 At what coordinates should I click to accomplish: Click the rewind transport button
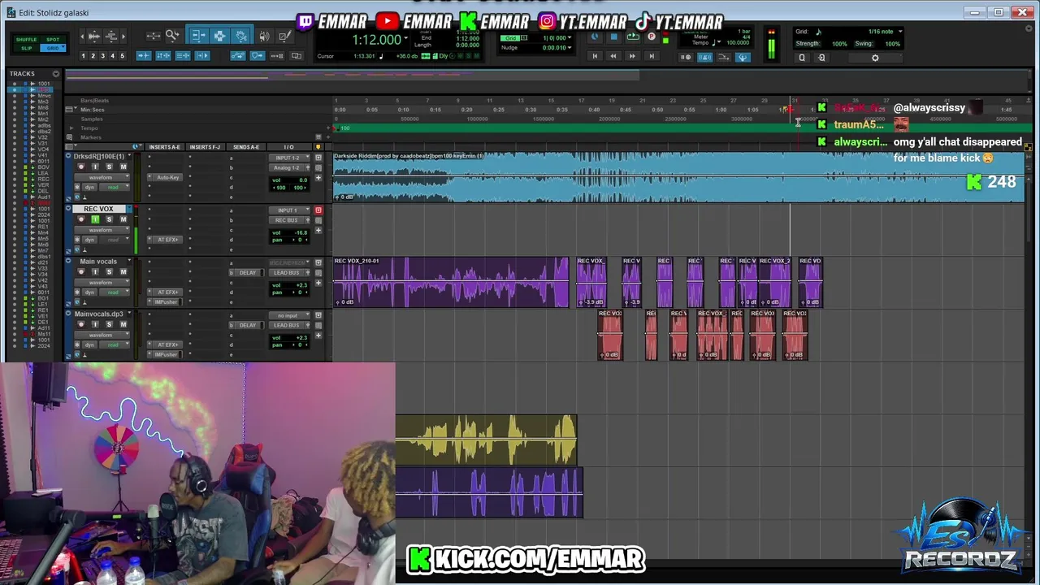point(613,56)
